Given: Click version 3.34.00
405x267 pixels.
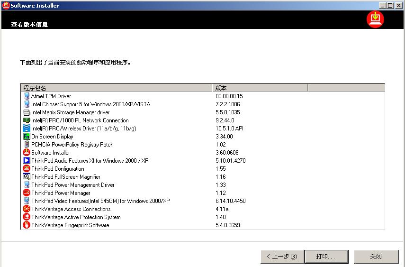Looking at the screenshot, I should [224, 137].
